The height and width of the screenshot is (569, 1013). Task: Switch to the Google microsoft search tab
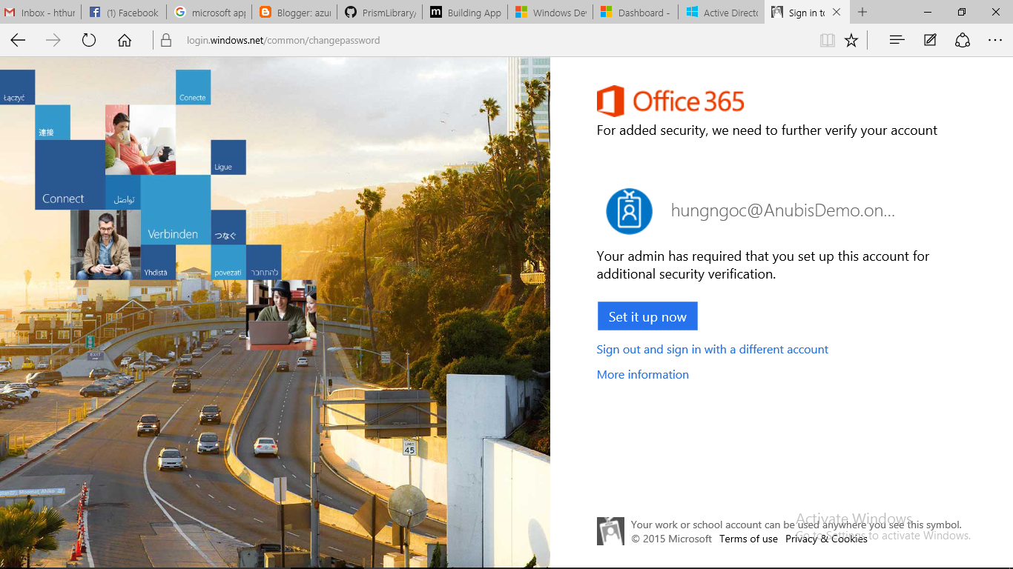(210, 13)
